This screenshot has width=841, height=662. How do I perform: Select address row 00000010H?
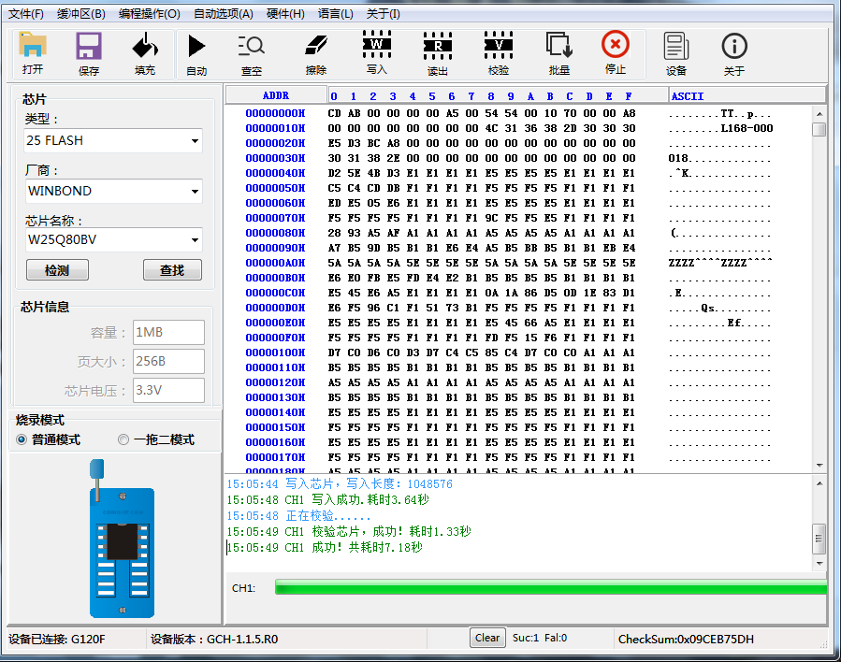[x=275, y=129]
